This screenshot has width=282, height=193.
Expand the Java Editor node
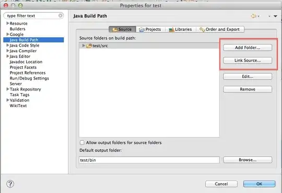[x=7, y=56]
